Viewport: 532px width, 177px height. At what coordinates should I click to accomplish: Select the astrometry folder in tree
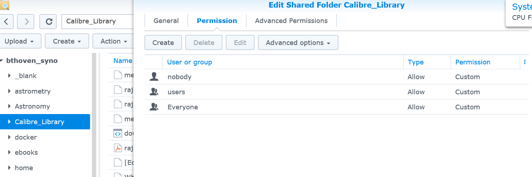(33, 91)
